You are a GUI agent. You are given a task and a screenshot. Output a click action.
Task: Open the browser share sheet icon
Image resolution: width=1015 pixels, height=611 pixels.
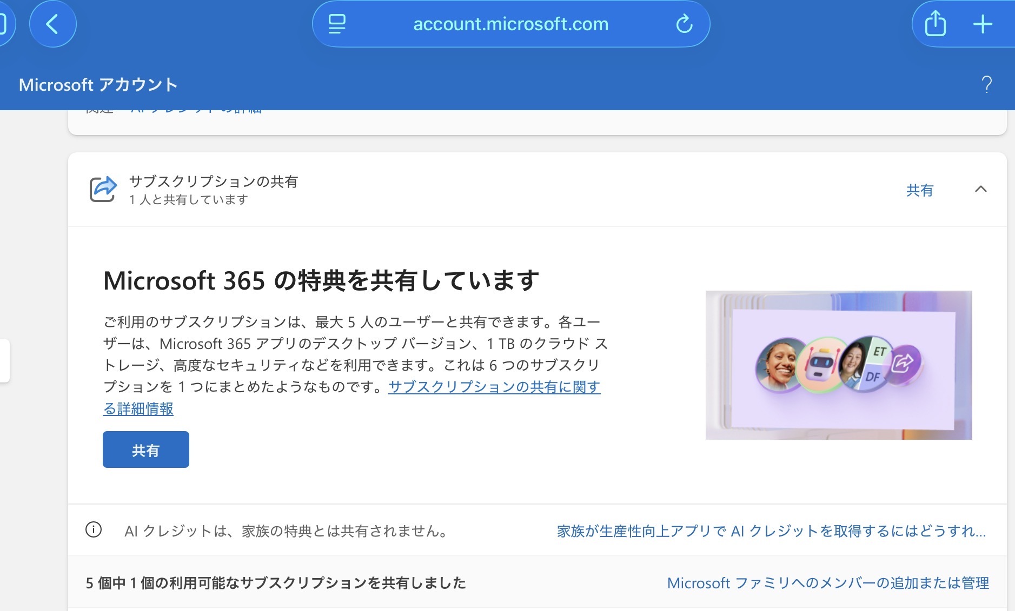[x=935, y=24]
